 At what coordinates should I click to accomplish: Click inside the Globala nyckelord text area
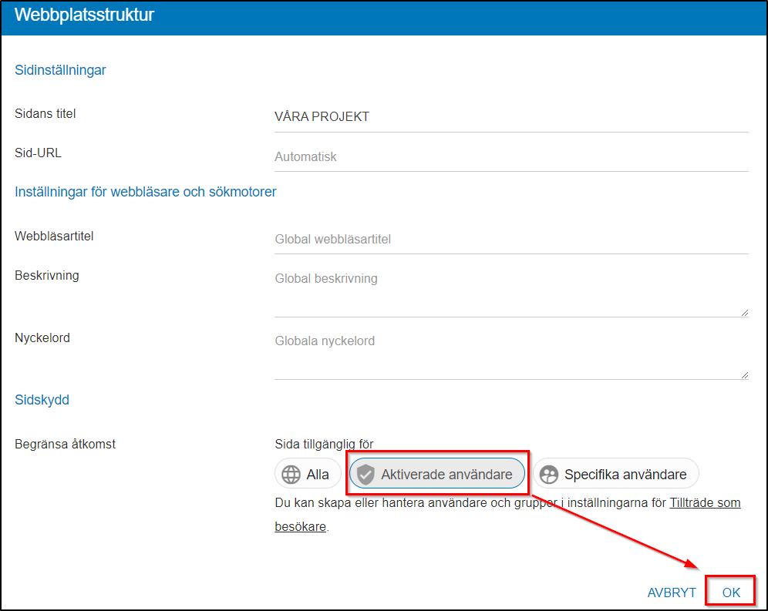[x=509, y=354]
